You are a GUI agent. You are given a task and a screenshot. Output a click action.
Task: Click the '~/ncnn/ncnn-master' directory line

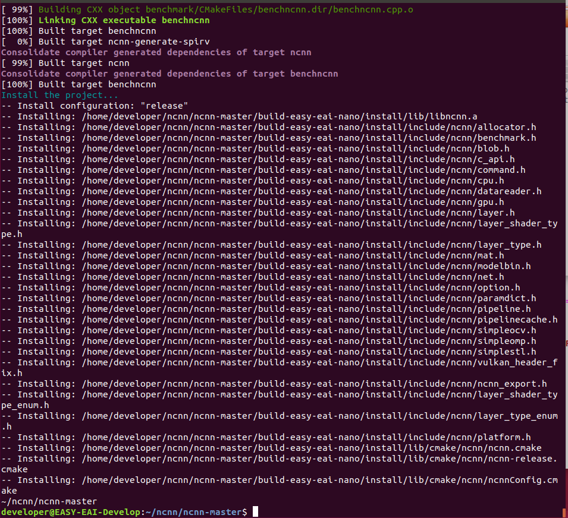(49, 501)
